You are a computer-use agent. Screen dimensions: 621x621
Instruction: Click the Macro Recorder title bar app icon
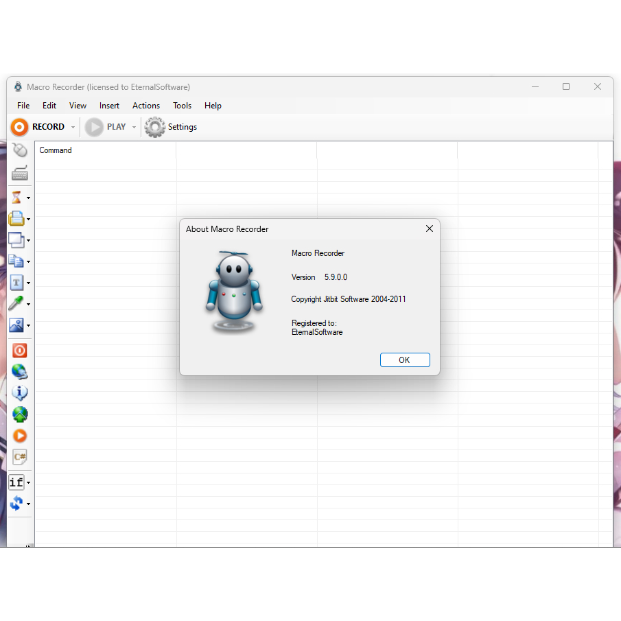[18, 86]
